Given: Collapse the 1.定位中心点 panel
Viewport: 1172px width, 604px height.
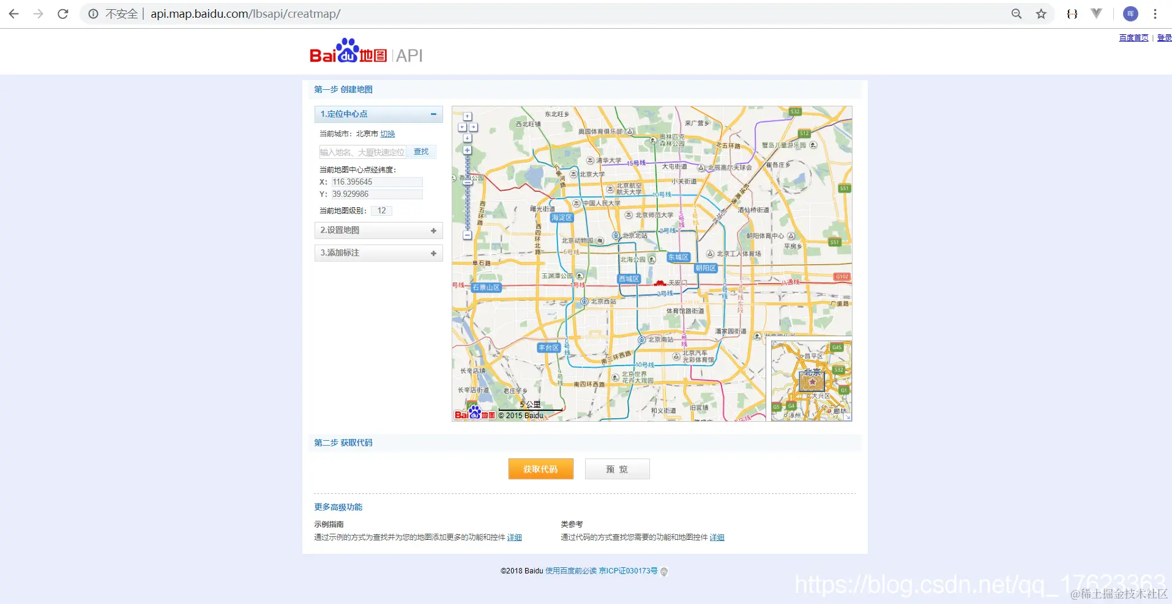Looking at the screenshot, I should click(x=433, y=114).
